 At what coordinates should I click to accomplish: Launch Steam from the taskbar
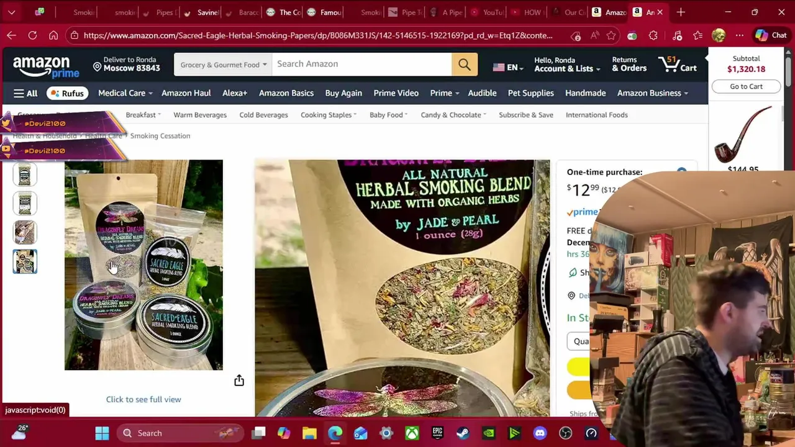point(463,433)
